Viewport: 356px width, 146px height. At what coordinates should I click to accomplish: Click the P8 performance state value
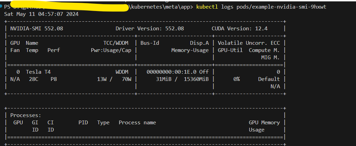[54, 79]
